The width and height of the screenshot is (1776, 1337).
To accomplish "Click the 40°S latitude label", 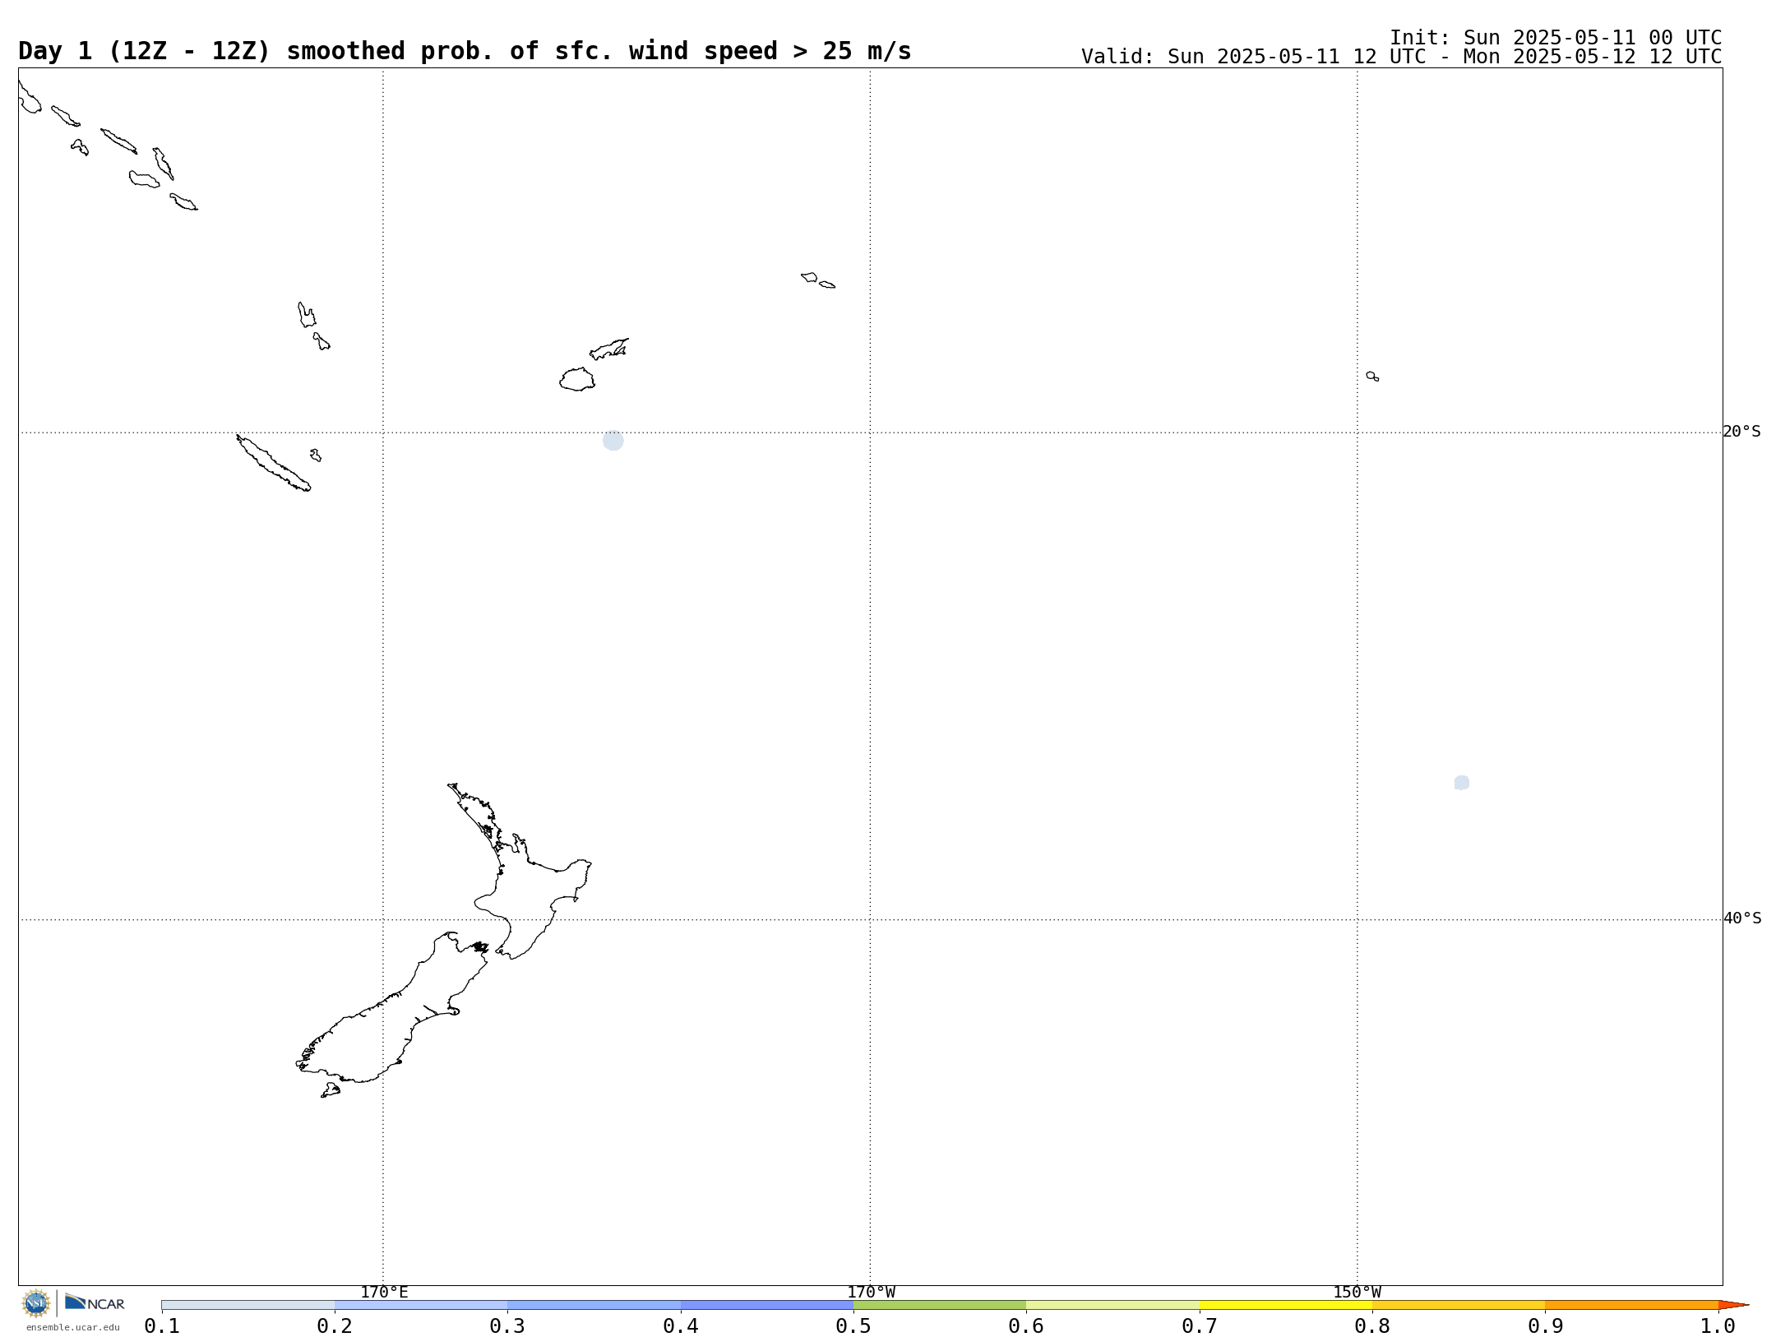I will [1742, 918].
